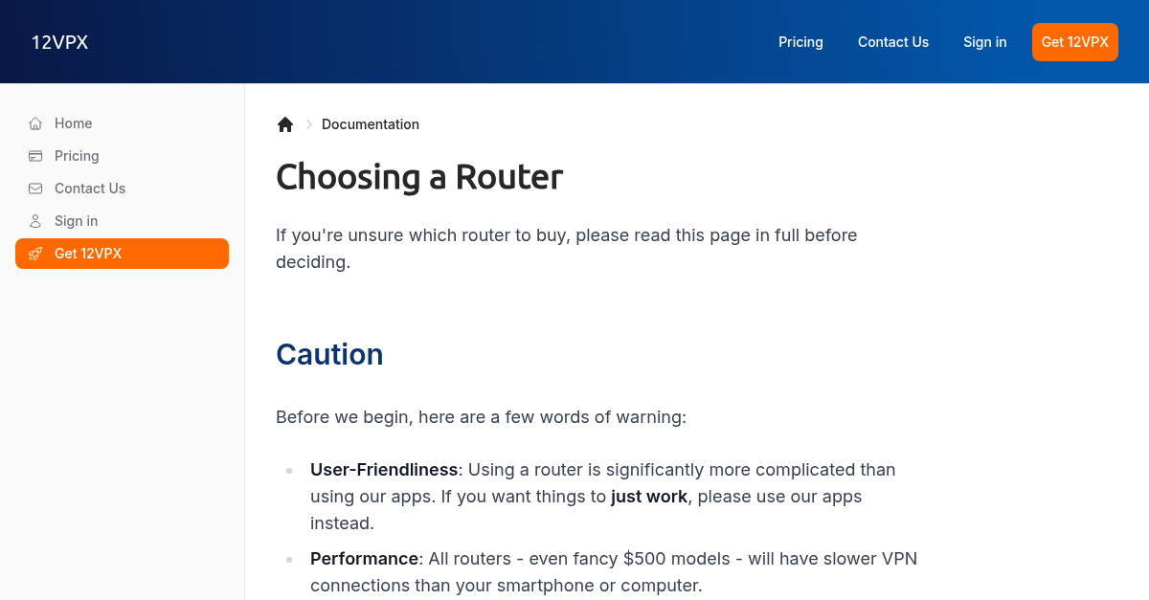Click the highlighted Get 12VPX sidebar item

coord(88,254)
